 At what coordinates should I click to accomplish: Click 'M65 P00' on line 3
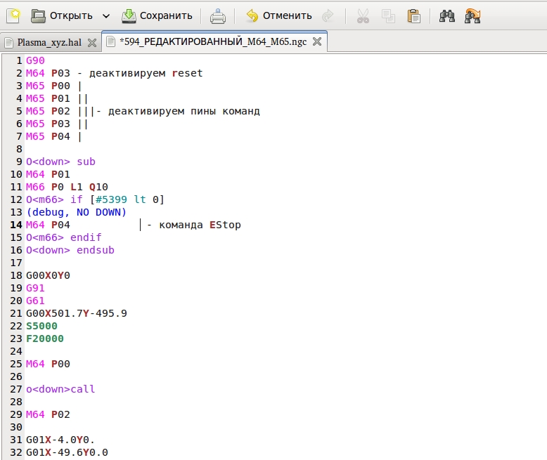(48, 86)
